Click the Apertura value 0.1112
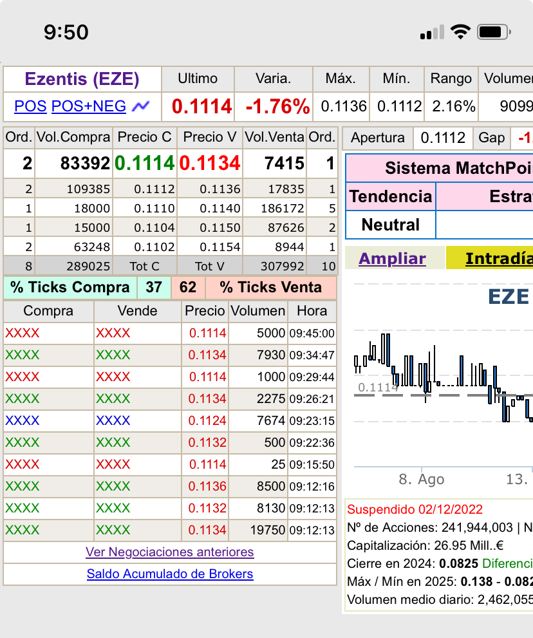533x638 pixels. pyautogui.click(x=443, y=138)
